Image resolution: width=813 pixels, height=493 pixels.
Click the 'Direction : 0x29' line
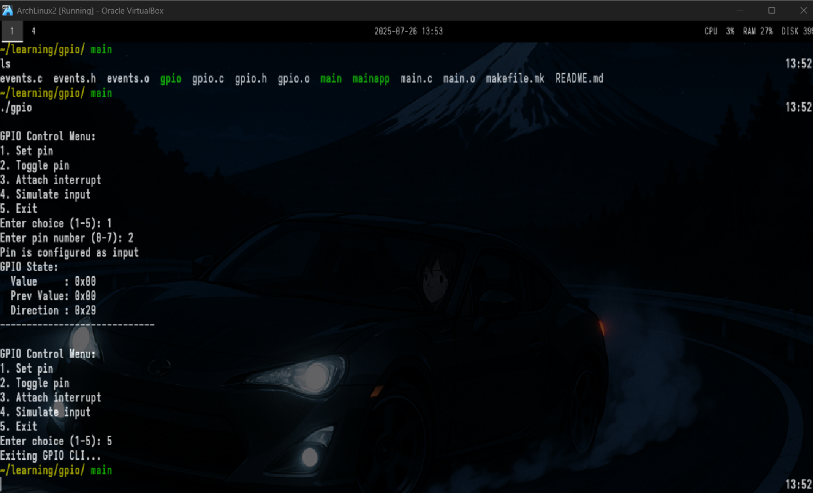[x=53, y=310]
